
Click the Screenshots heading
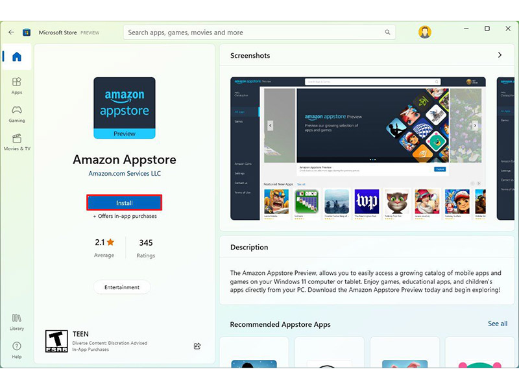click(250, 56)
